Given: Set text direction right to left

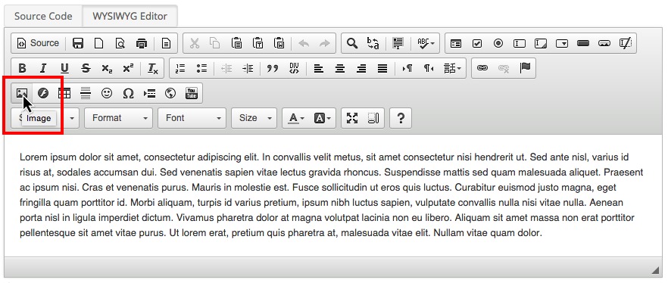Looking at the screenshot, I should tap(428, 68).
